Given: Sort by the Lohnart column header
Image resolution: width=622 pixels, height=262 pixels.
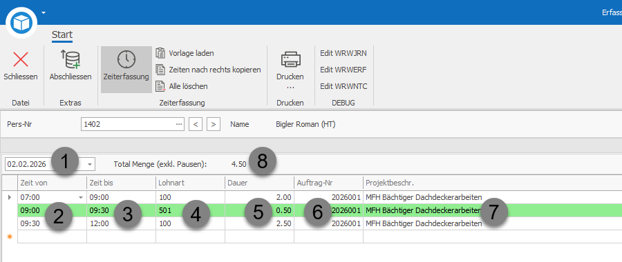Looking at the screenshot, I should pos(190,183).
